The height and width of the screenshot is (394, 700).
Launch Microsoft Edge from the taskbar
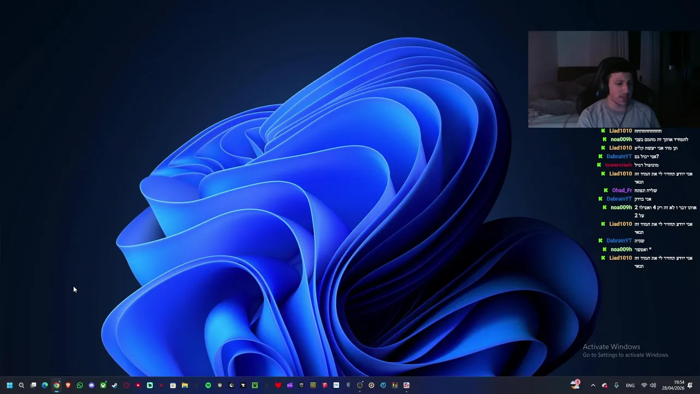pyautogui.click(x=45, y=385)
